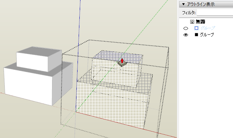Click the 無題 model icon in outliner
Image resolution: width=233 pixels, height=138 pixels.
[x=192, y=22]
